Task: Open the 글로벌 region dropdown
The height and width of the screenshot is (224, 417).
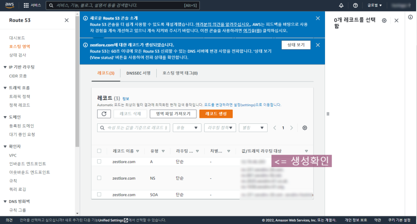Action: (x=374, y=5)
